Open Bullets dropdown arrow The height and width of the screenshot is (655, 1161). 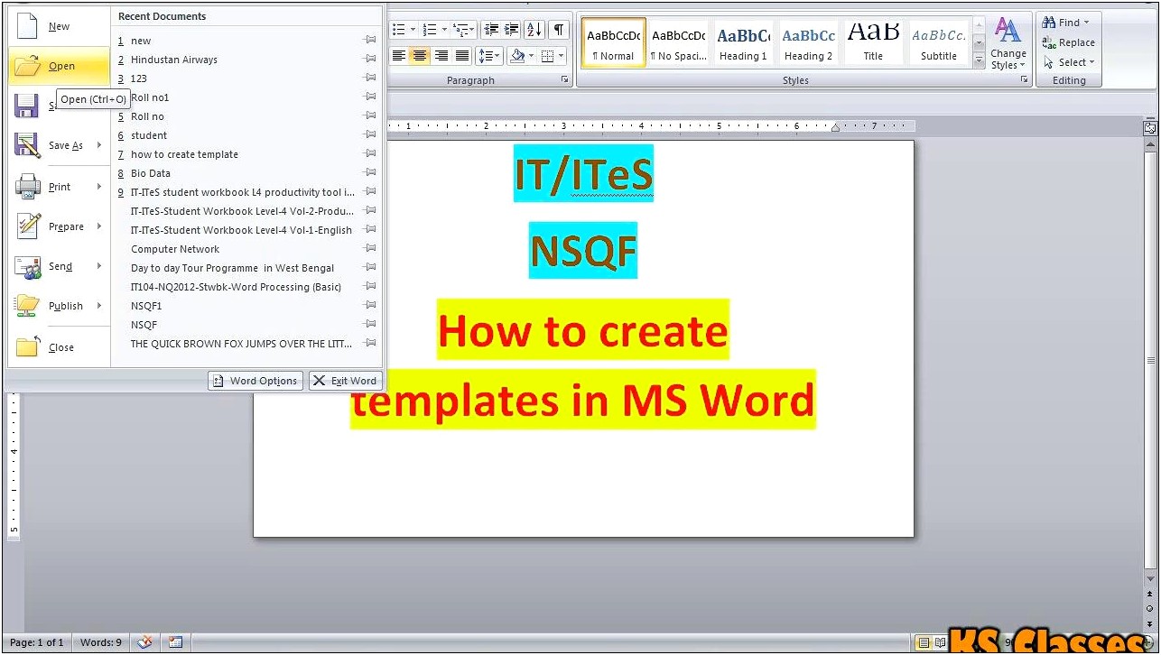413,30
